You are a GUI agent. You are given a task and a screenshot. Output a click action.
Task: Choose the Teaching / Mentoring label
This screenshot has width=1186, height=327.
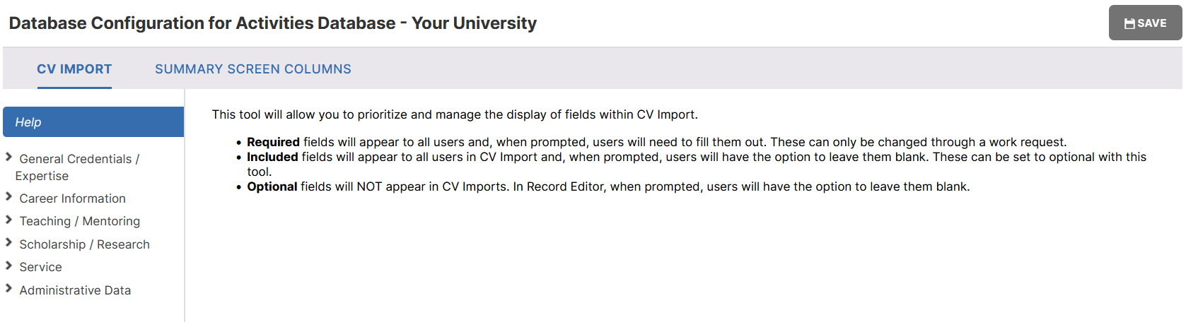coord(80,221)
